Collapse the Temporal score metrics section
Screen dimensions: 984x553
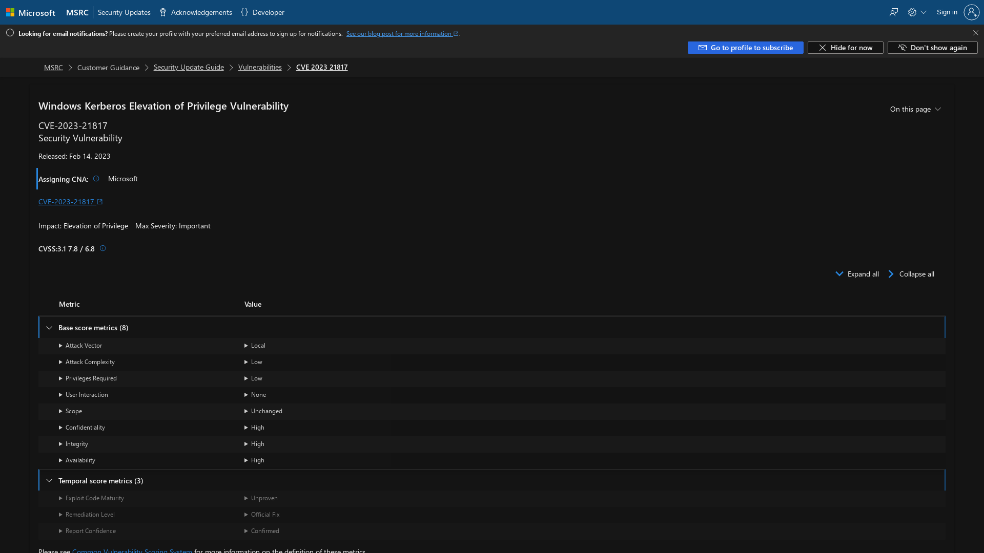click(x=49, y=481)
